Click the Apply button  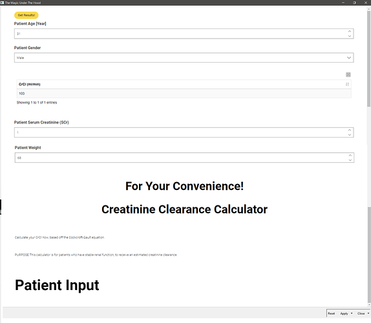pos(344,313)
